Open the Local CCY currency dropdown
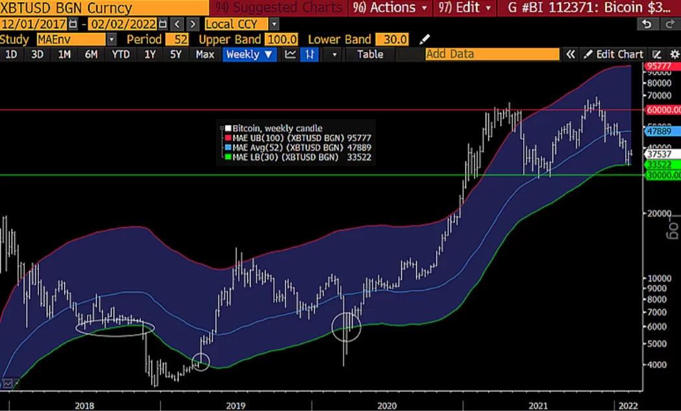Image resolution: width=681 pixels, height=411 pixels. pyautogui.click(x=274, y=25)
